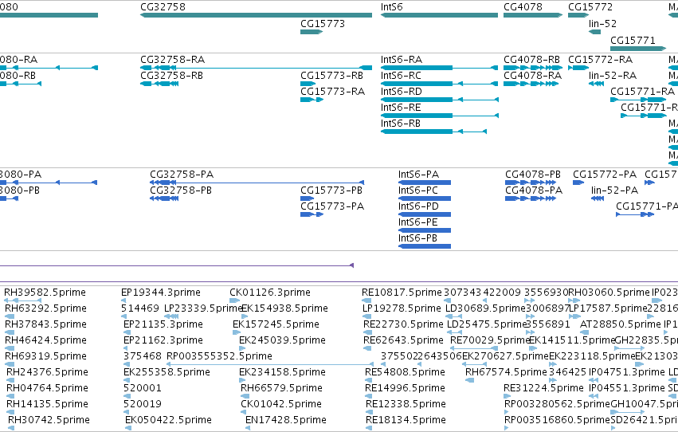Image resolution: width=678 pixels, height=432 pixels.
Task: Click the CG4078-PB protein label
Action: [x=533, y=175]
